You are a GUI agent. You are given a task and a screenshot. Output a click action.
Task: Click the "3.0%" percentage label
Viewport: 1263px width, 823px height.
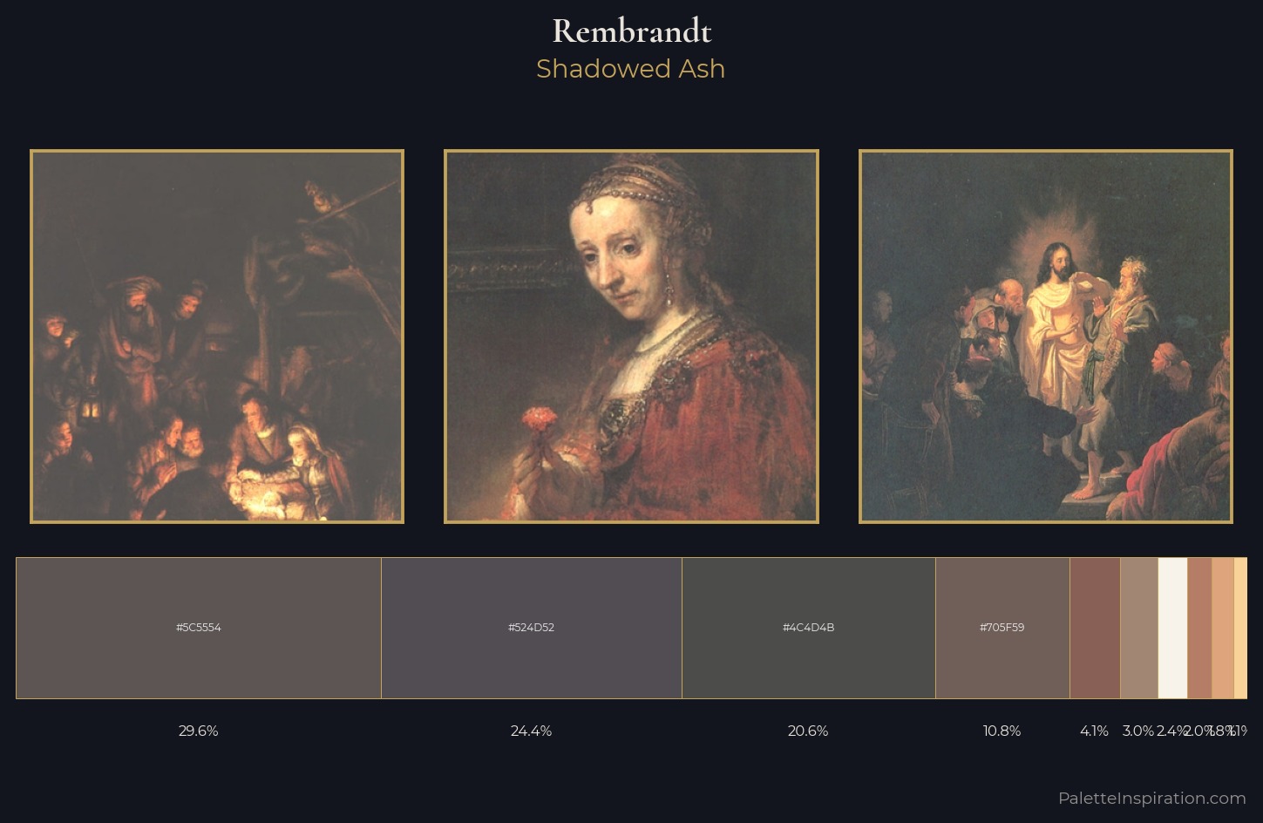coord(1138,731)
